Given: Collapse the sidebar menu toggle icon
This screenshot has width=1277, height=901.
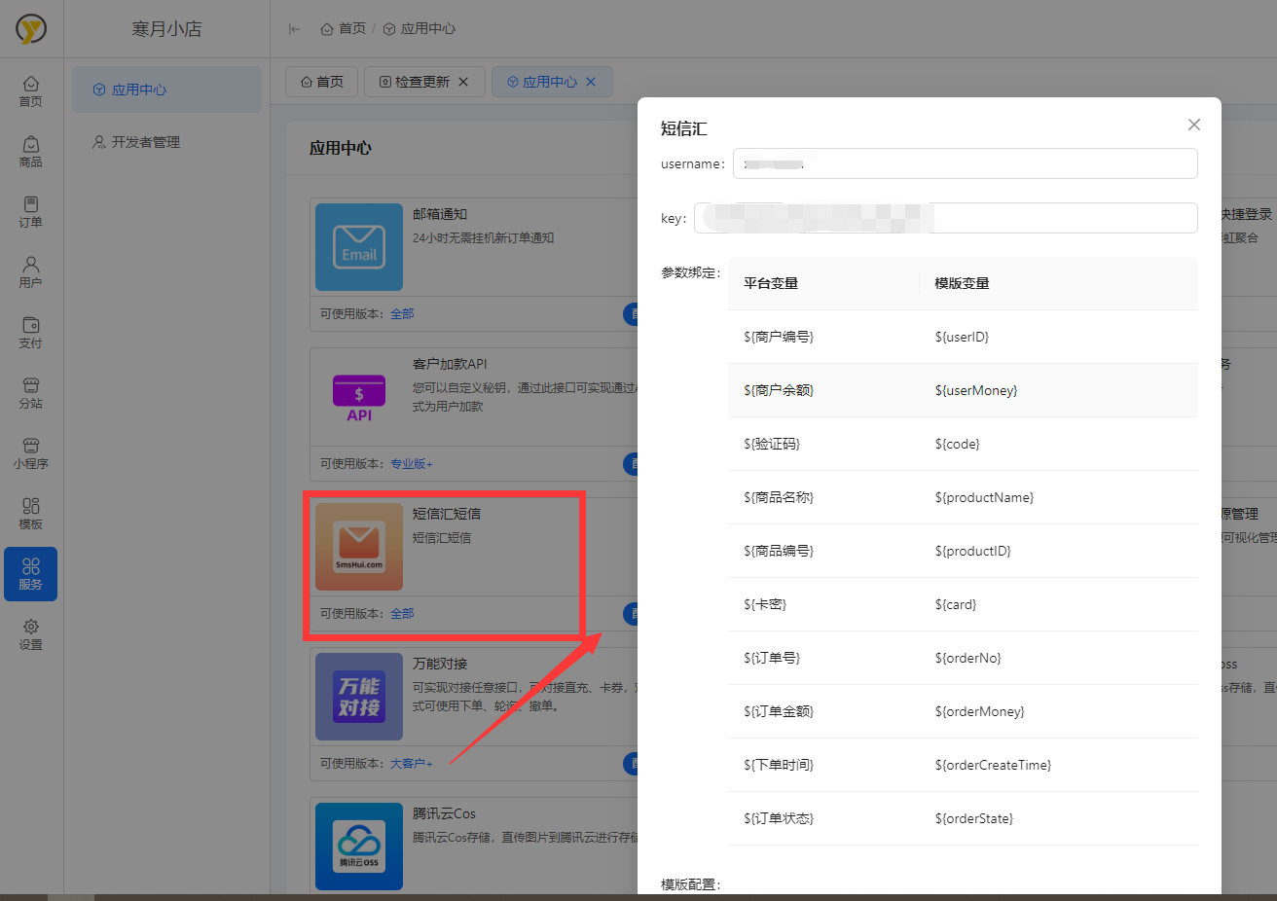Looking at the screenshot, I should click(x=295, y=29).
